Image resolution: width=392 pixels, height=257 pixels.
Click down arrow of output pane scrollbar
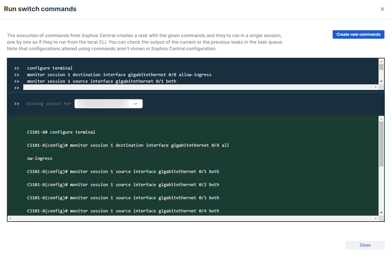click(381, 212)
